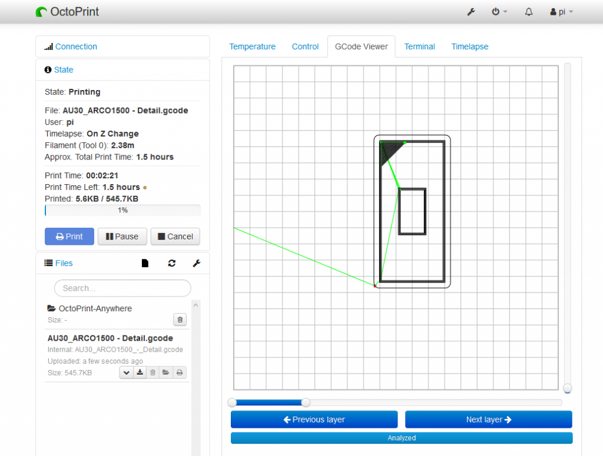Click the OctoPrint logo

(x=67, y=12)
